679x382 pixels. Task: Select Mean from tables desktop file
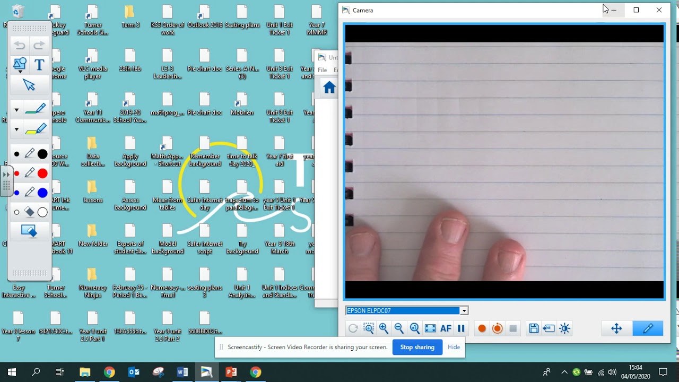[167, 195]
